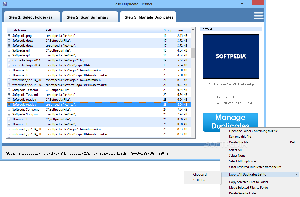
Task: Uncheck Softpedia.docx in the test folder
Action: pyautogui.click(x=9, y=46)
